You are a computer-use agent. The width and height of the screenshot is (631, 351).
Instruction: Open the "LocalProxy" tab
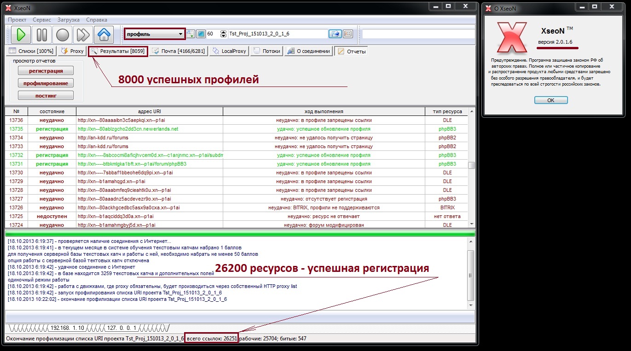pos(229,51)
